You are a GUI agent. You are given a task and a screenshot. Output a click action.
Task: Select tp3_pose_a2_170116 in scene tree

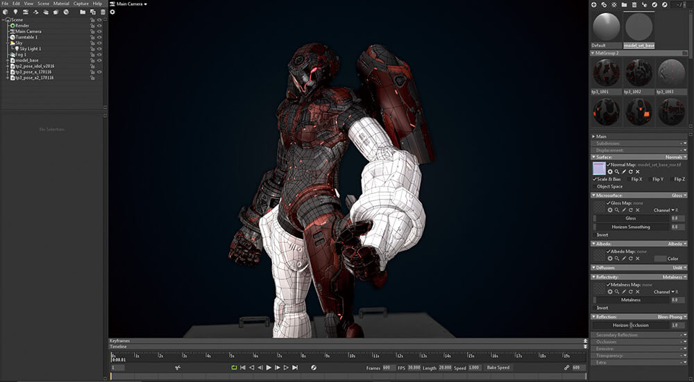pos(35,78)
